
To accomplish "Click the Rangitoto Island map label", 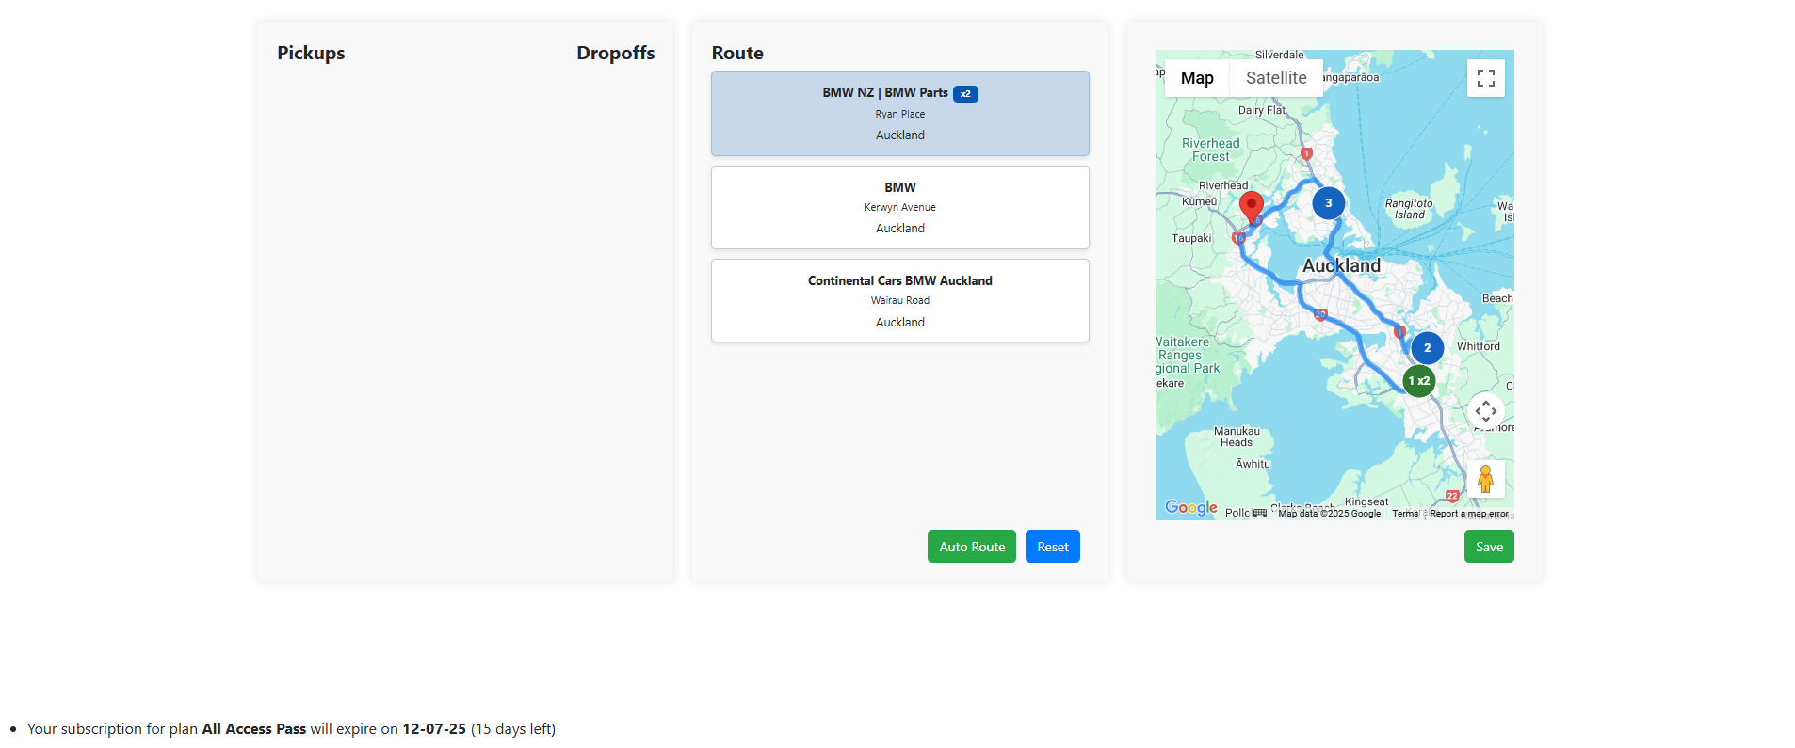I will pyautogui.click(x=1409, y=209).
